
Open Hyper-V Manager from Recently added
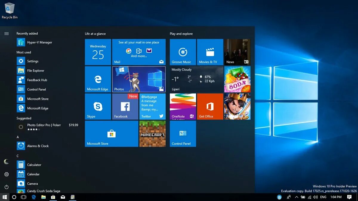point(48,42)
